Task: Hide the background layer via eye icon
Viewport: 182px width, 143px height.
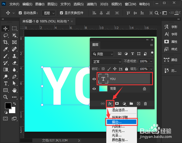Action: (x=94, y=89)
